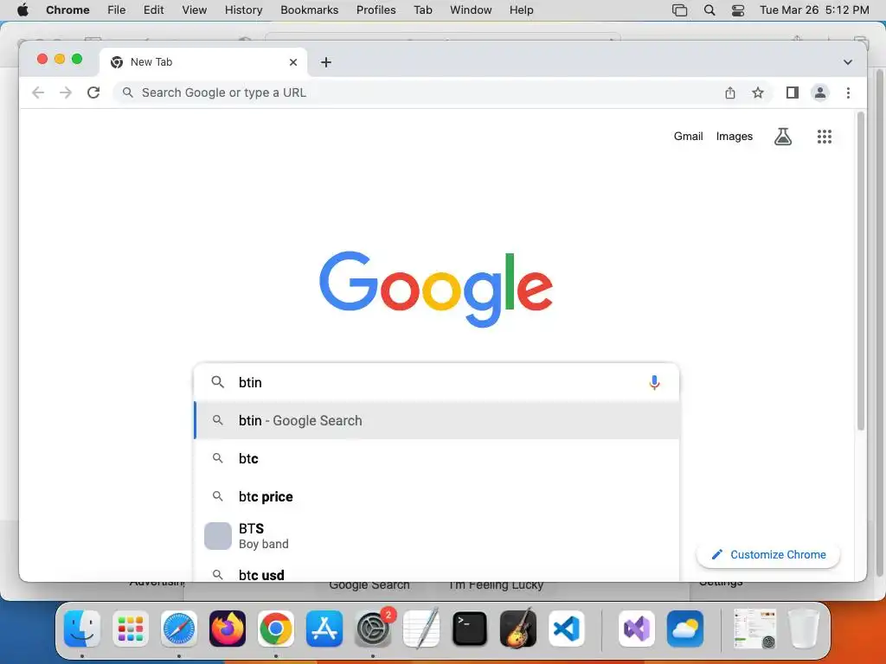
Task: Open Finder from the Dock
Action: (x=82, y=629)
